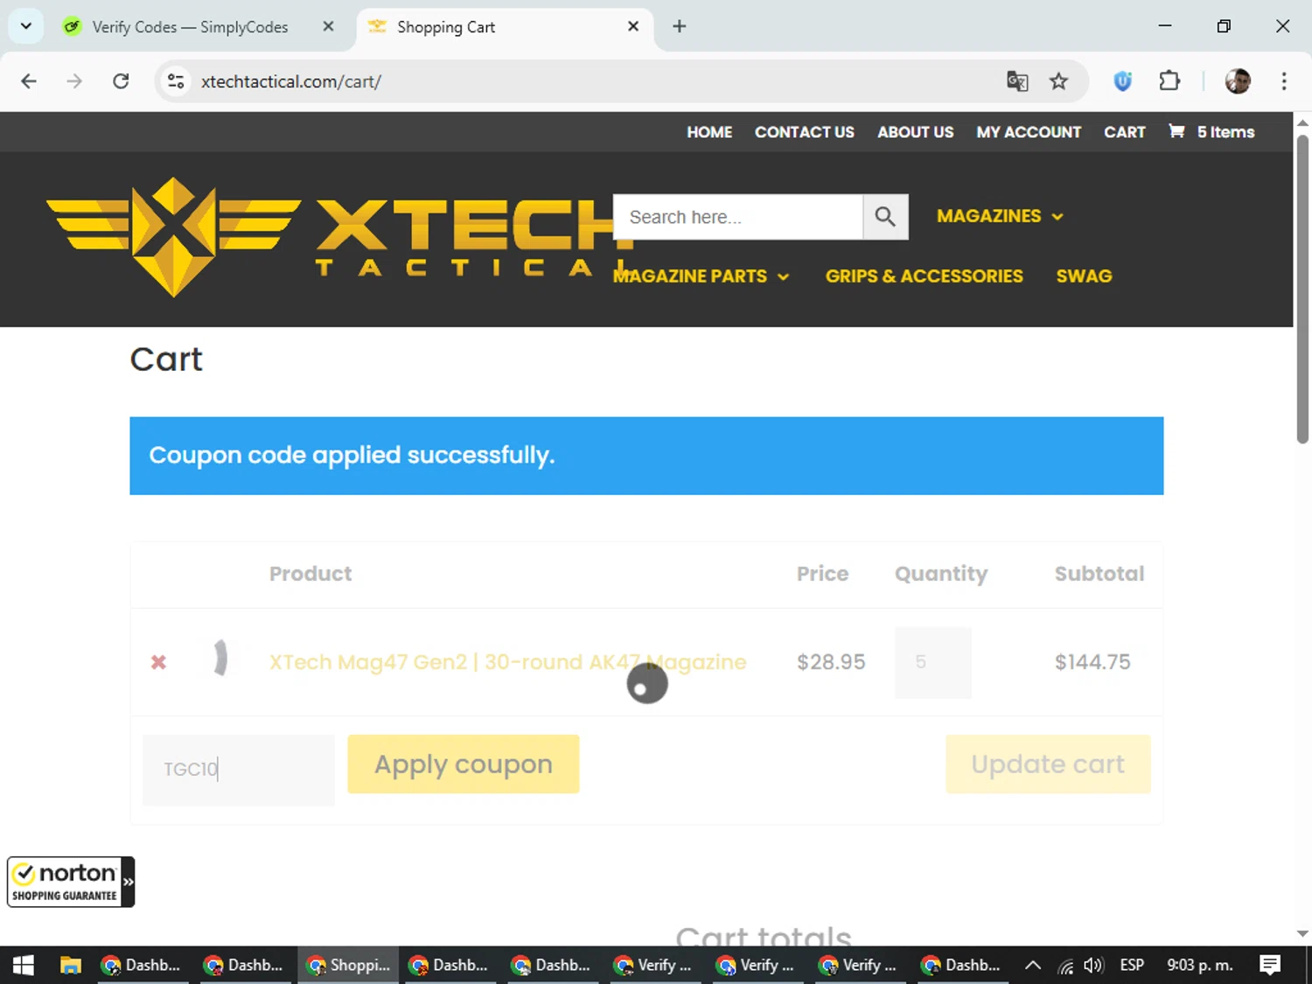
Task: View site information icon in address bar
Action: tap(176, 81)
